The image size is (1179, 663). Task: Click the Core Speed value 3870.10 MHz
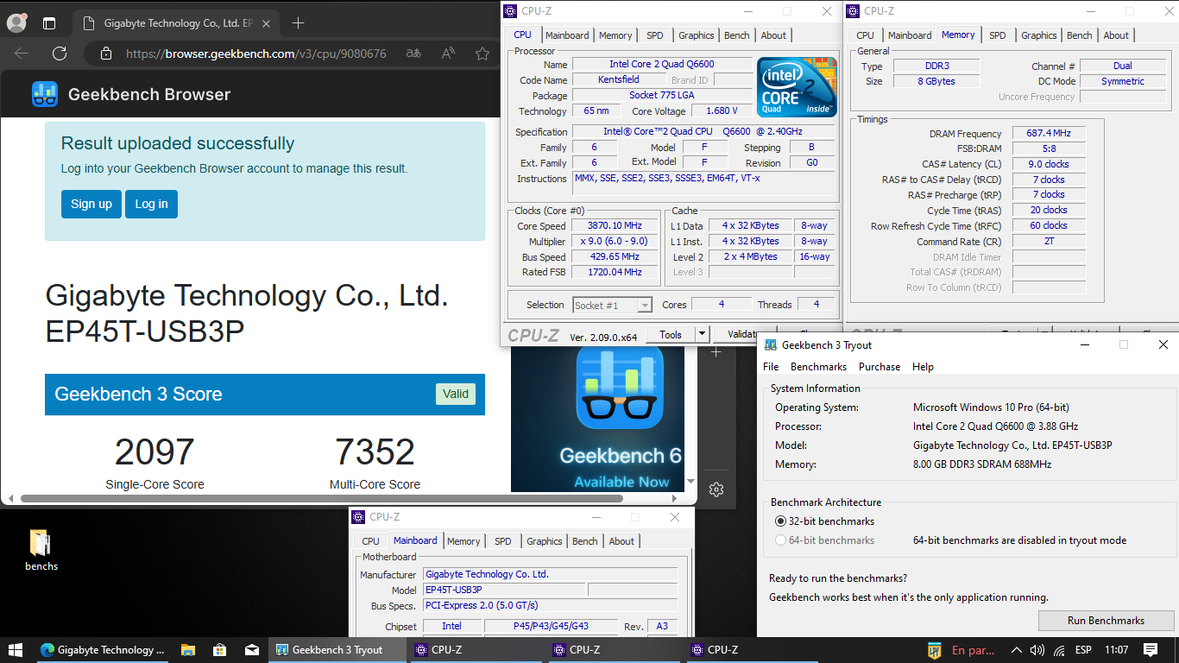(614, 226)
